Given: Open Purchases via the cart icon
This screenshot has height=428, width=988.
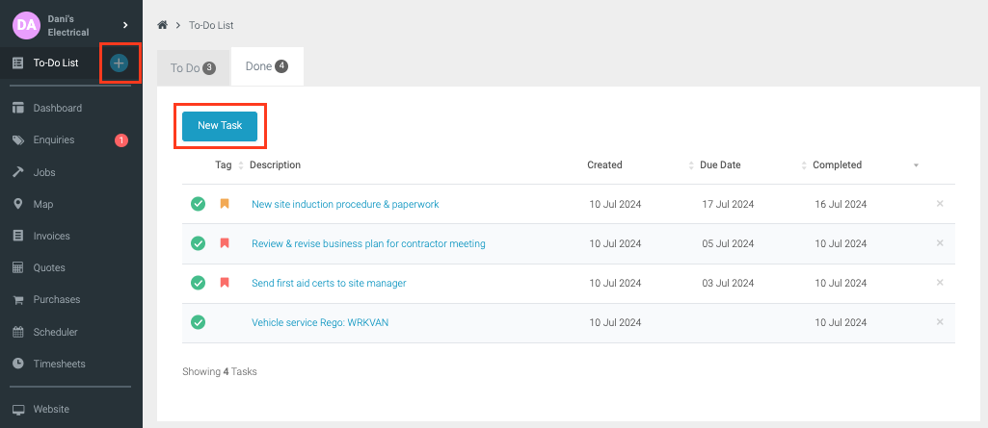Looking at the screenshot, I should point(18,300).
